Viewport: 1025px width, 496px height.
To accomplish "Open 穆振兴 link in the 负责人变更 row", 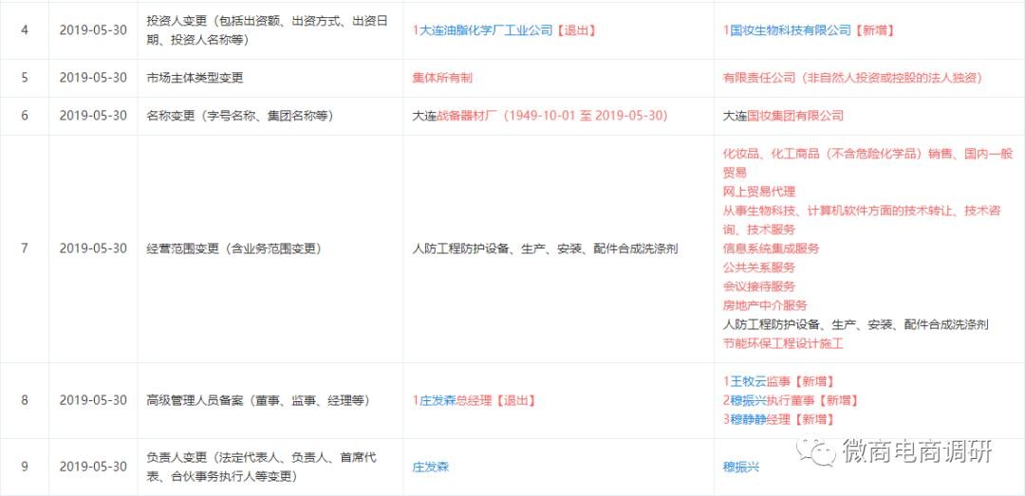I will pos(741,468).
